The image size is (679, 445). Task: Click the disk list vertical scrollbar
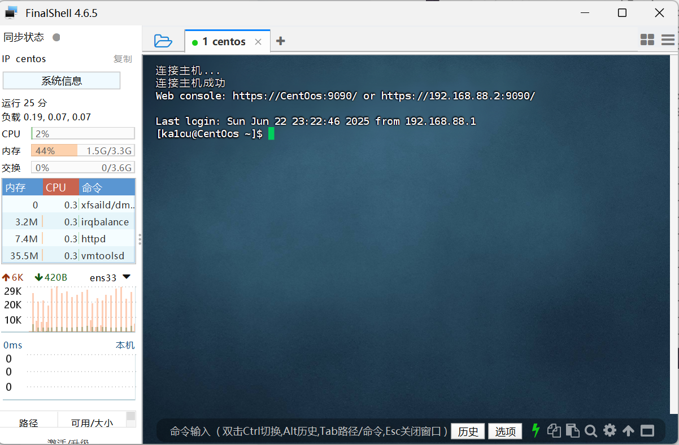coord(131,419)
